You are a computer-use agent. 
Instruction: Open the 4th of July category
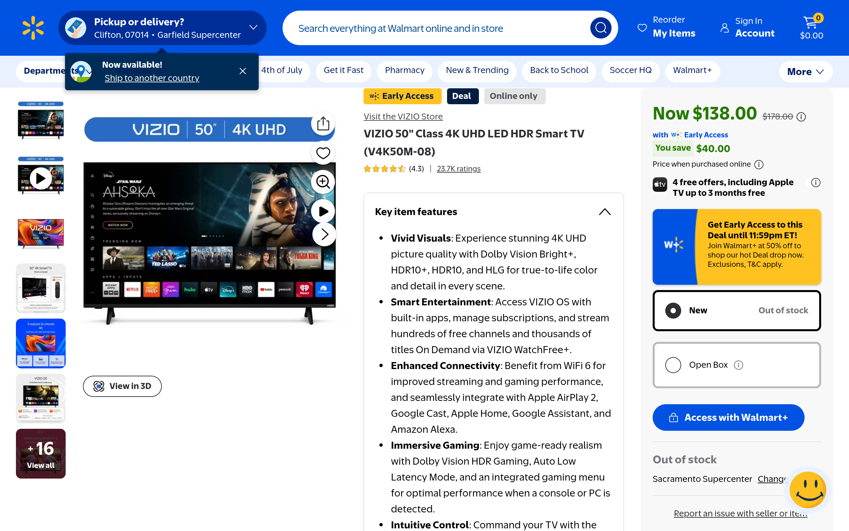[x=282, y=70]
